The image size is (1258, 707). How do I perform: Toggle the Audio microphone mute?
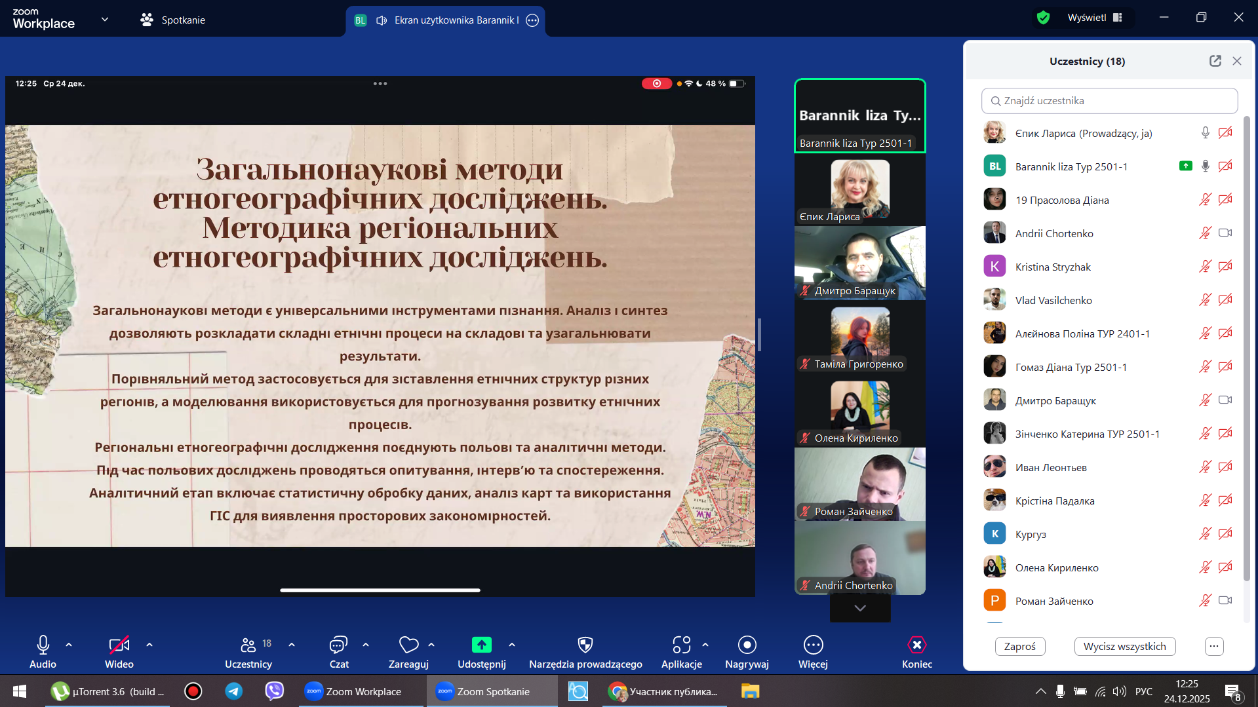[x=43, y=645]
